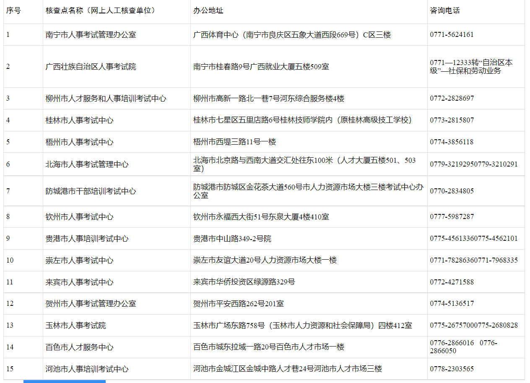Click serial number 15 in the 河池市 row
The image size is (530, 383).
pos(10,369)
